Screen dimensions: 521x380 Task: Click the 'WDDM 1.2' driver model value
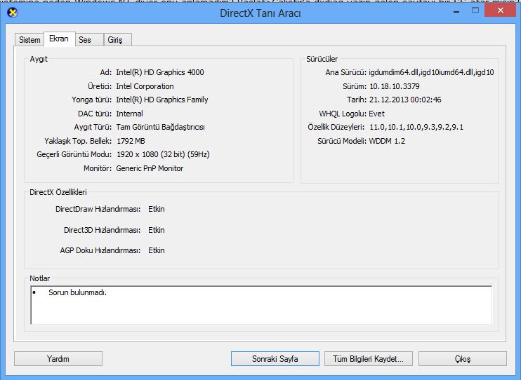(x=387, y=141)
